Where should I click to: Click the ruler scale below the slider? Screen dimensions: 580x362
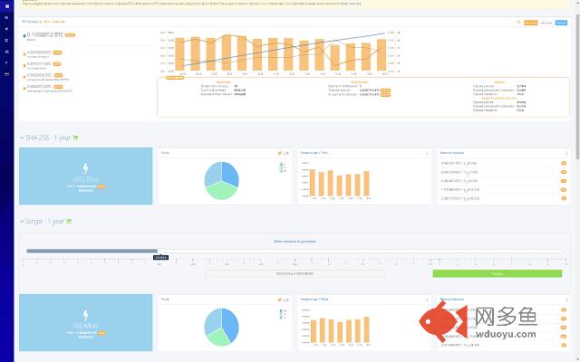point(295,262)
